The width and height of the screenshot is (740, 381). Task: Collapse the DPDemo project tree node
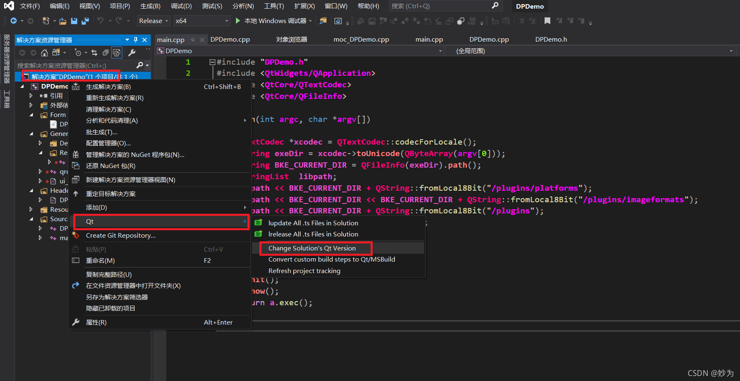[22, 86]
